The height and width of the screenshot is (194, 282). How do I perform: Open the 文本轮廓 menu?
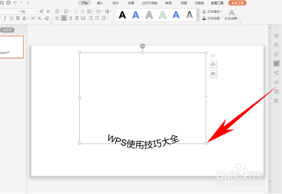click(x=212, y=18)
